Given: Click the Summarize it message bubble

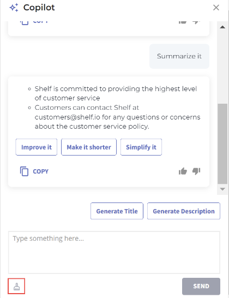Looking at the screenshot, I should pos(179,56).
